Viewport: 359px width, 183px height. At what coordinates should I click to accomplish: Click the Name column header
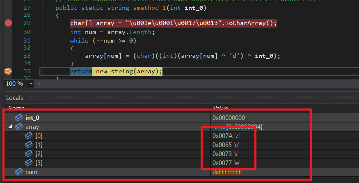point(16,108)
